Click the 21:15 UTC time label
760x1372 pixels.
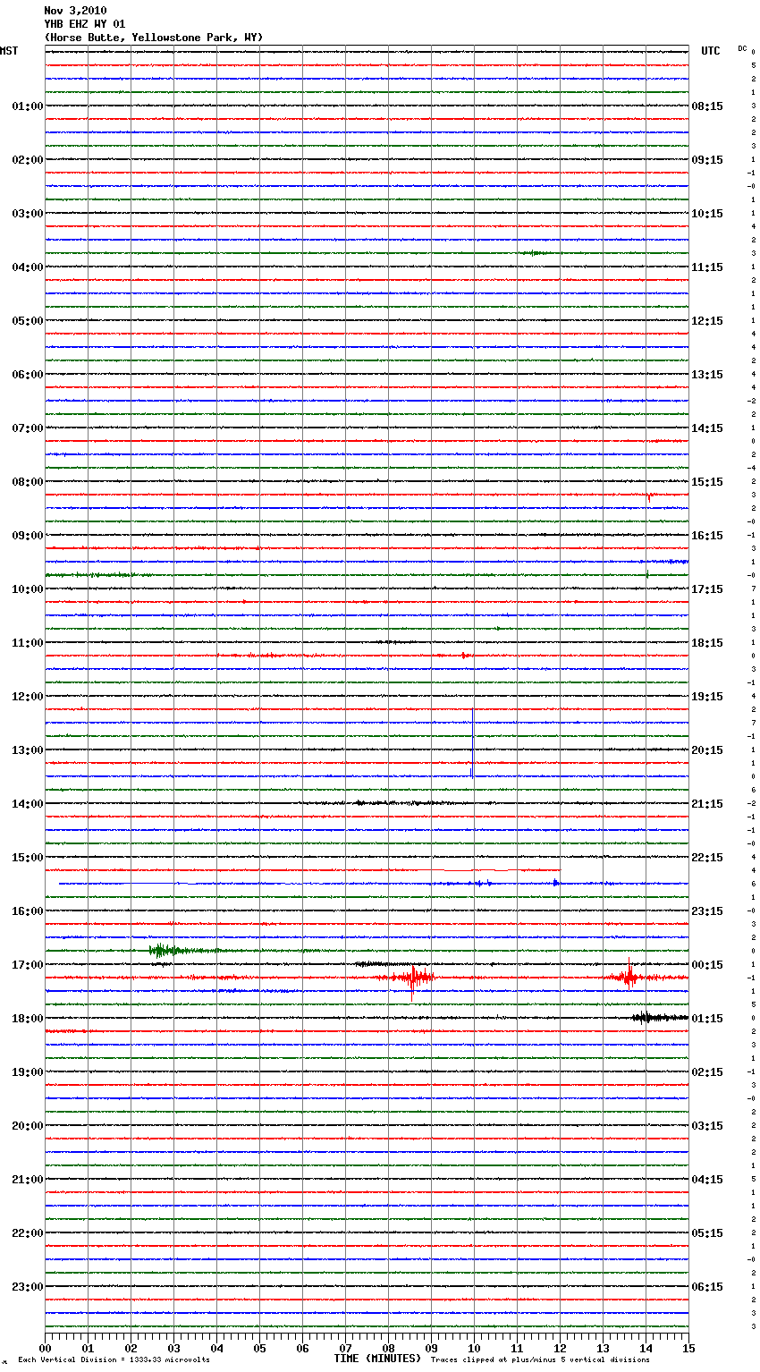[707, 804]
